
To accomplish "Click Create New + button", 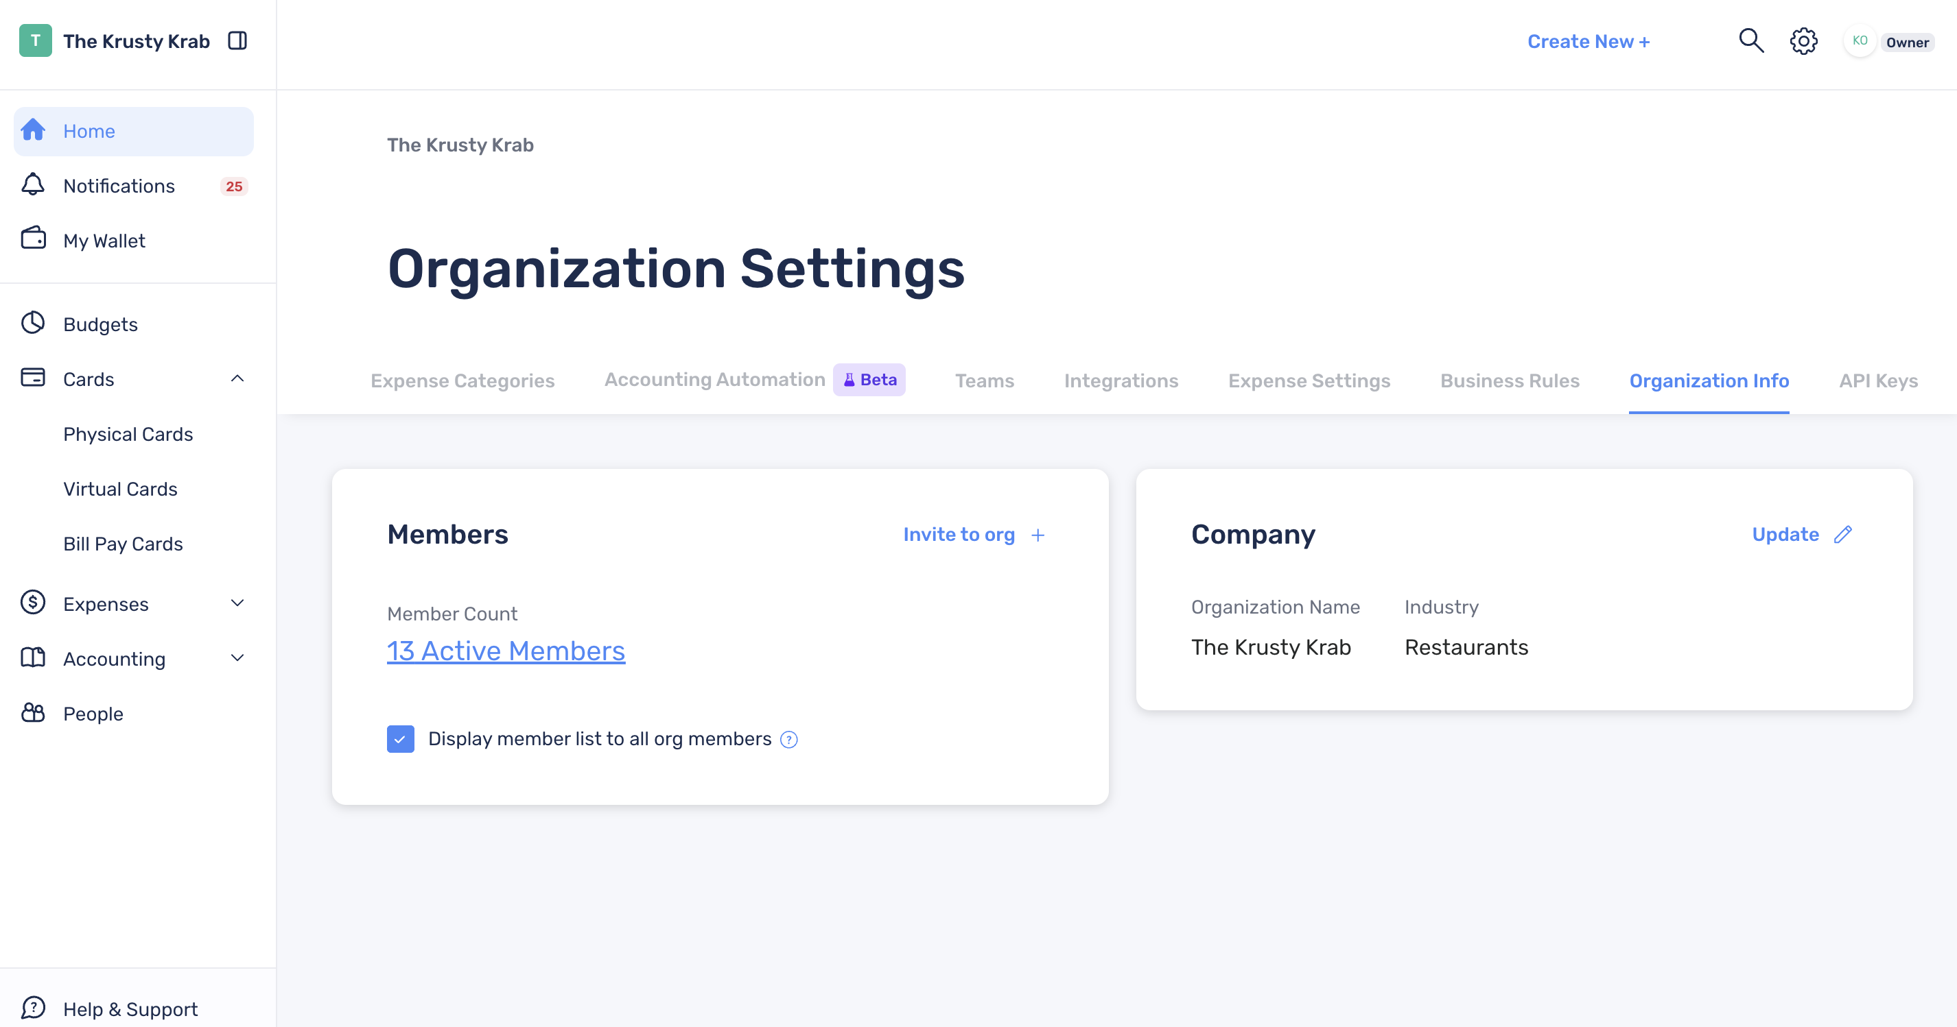I will (1589, 42).
